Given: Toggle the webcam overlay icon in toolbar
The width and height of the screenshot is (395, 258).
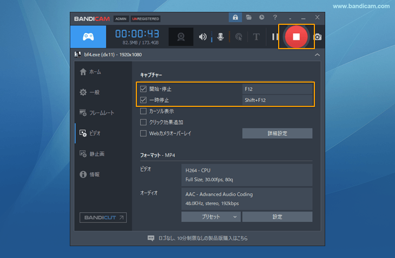Looking at the screenshot, I should click(x=182, y=37).
